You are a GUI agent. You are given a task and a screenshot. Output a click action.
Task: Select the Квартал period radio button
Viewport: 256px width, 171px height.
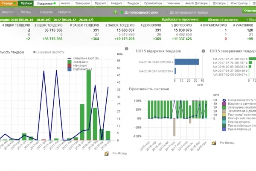point(2,12)
